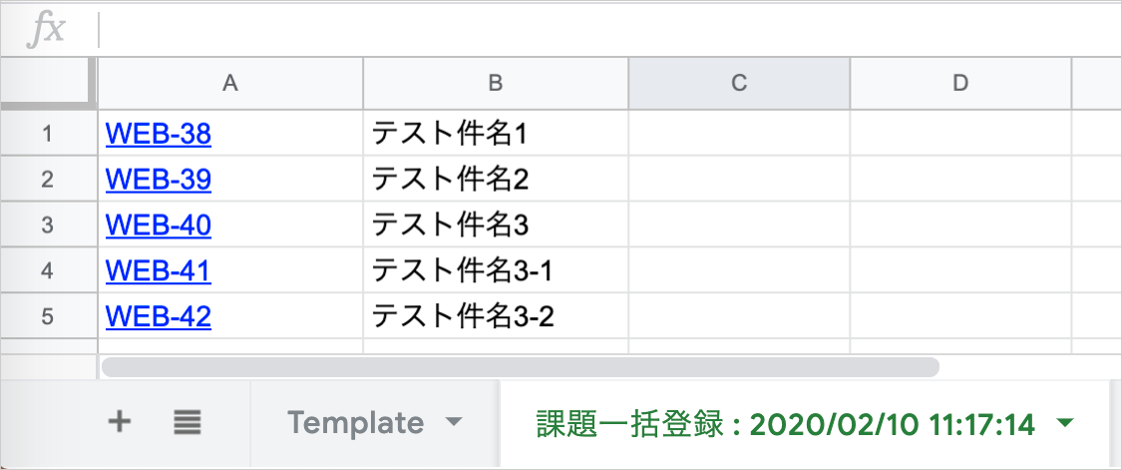Open the all sheets list icon
Image resolution: width=1122 pixels, height=470 pixels.
coord(187,423)
